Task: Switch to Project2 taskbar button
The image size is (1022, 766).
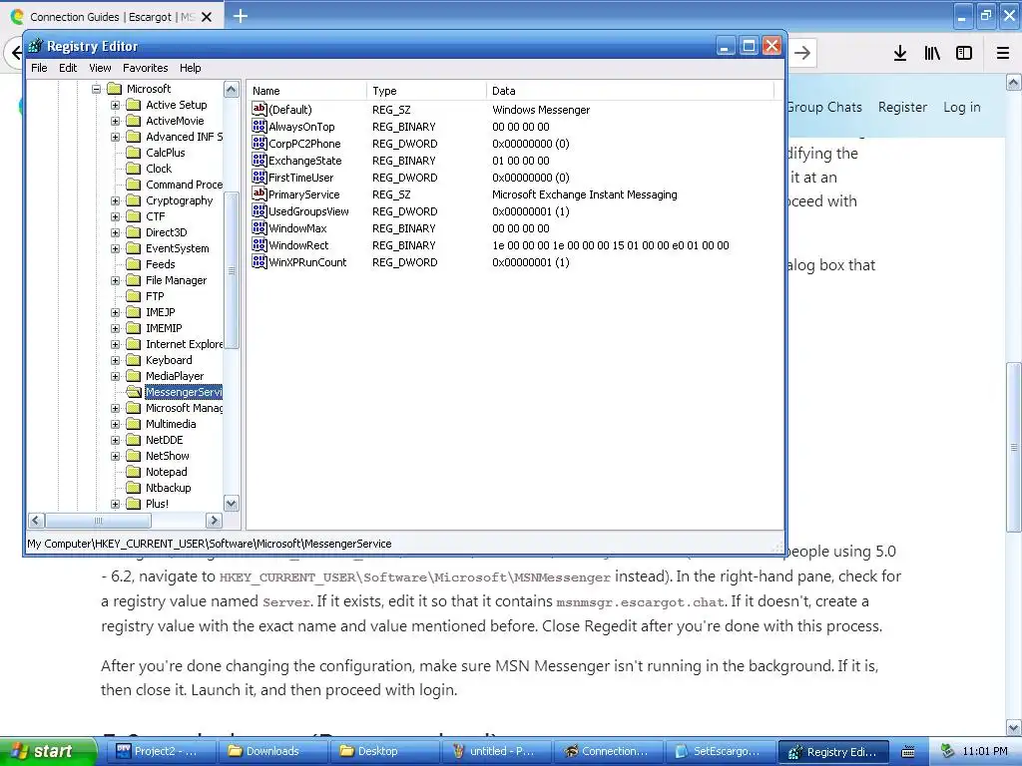Action: tap(160, 751)
